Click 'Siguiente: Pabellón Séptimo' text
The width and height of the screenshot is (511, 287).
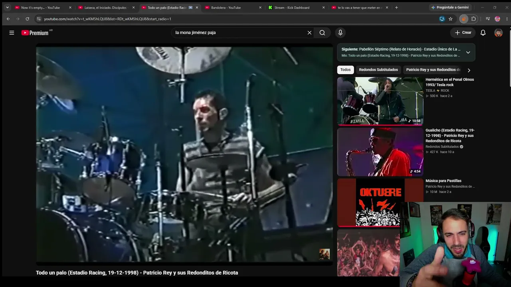tap(401, 49)
